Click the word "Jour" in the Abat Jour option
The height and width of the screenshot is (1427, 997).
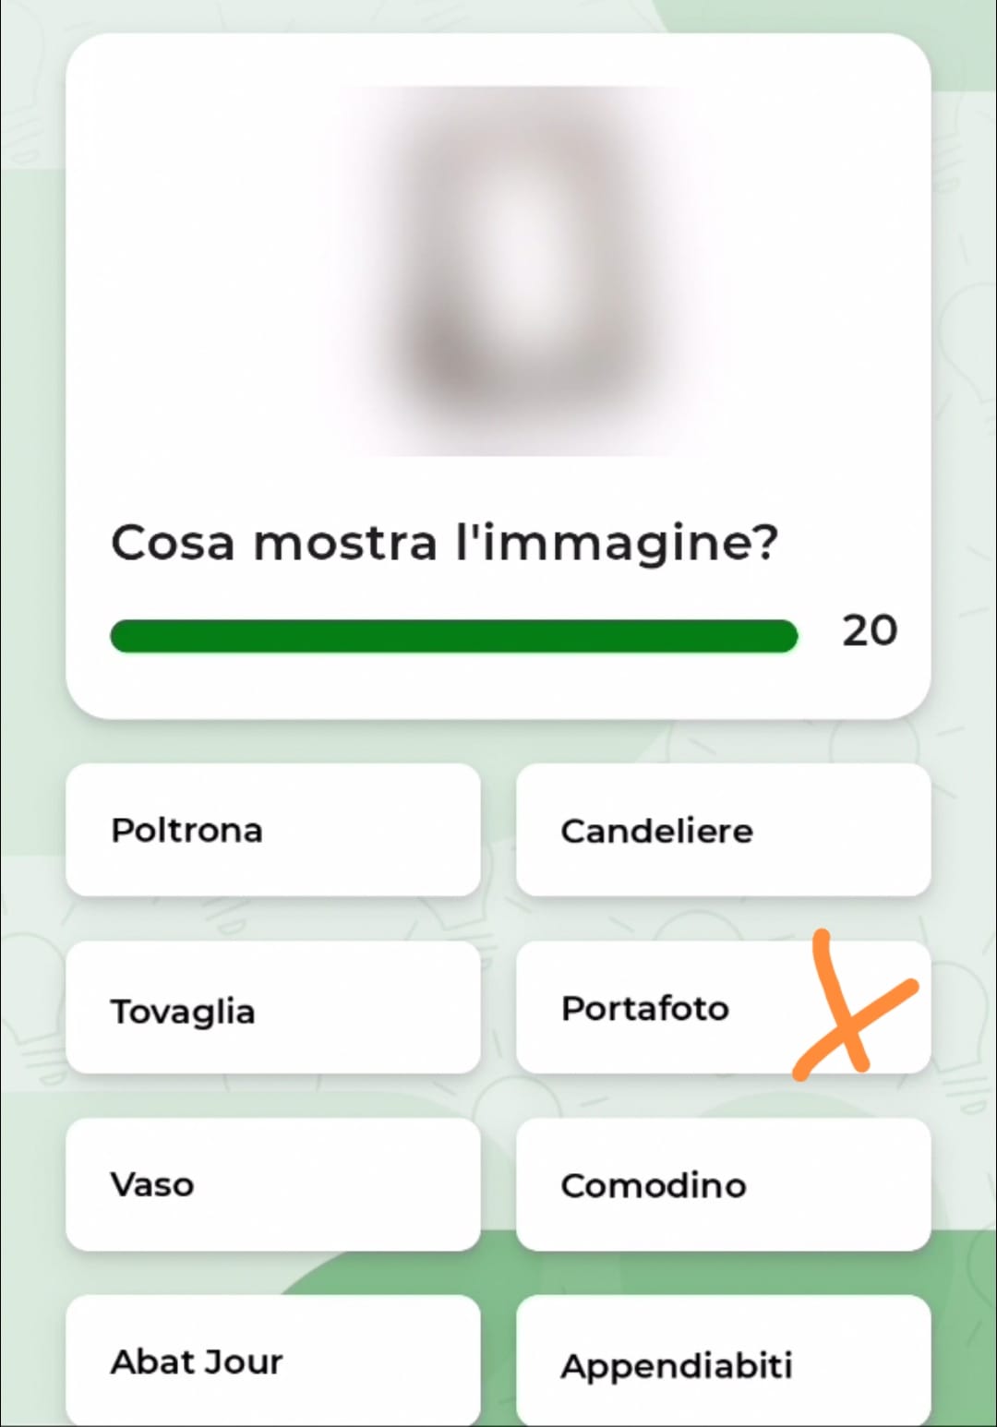[242, 1362]
